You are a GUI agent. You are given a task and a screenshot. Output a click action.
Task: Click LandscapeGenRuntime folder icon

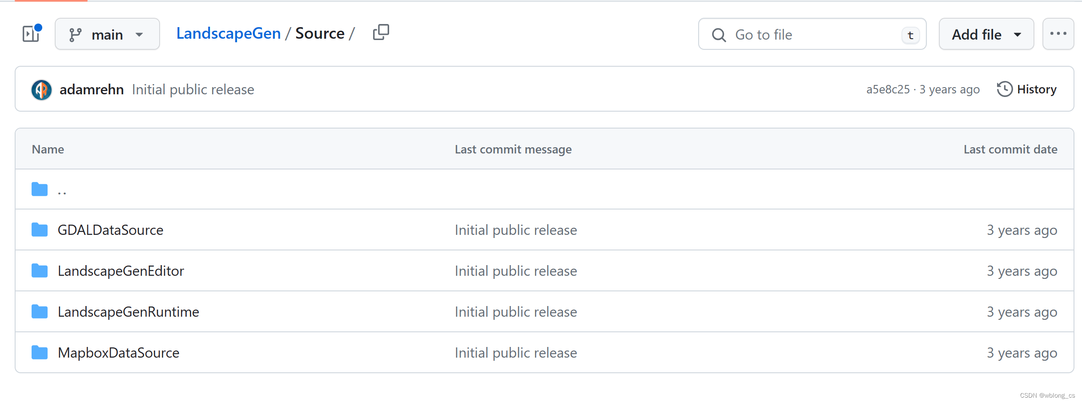40,312
